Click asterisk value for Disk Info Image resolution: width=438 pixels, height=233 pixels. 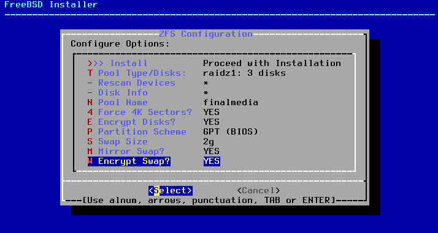(206, 93)
